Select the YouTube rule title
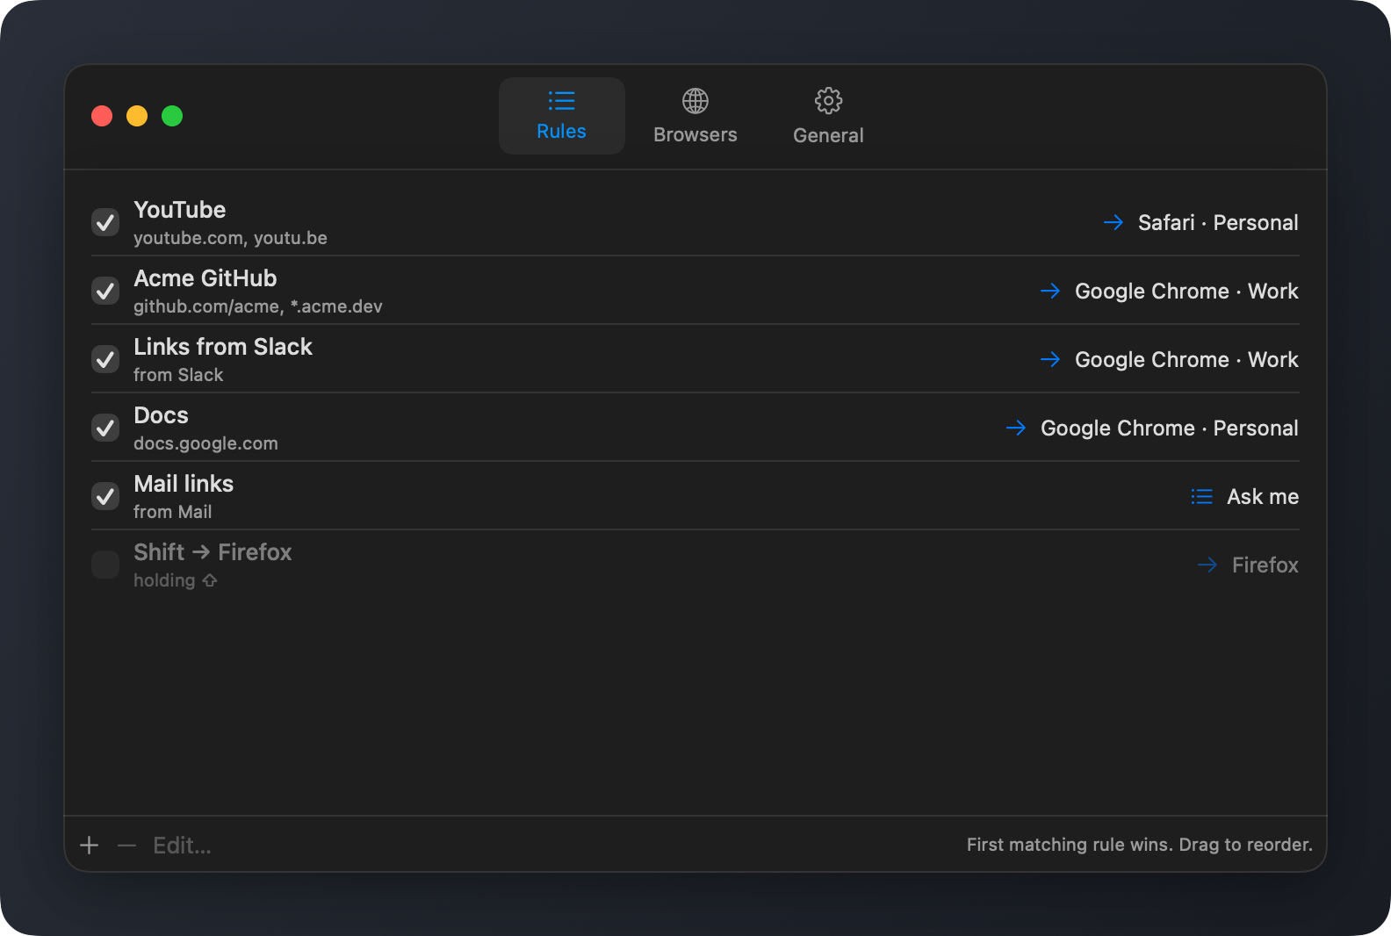Viewport: 1391px width, 936px height. point(180,210)
